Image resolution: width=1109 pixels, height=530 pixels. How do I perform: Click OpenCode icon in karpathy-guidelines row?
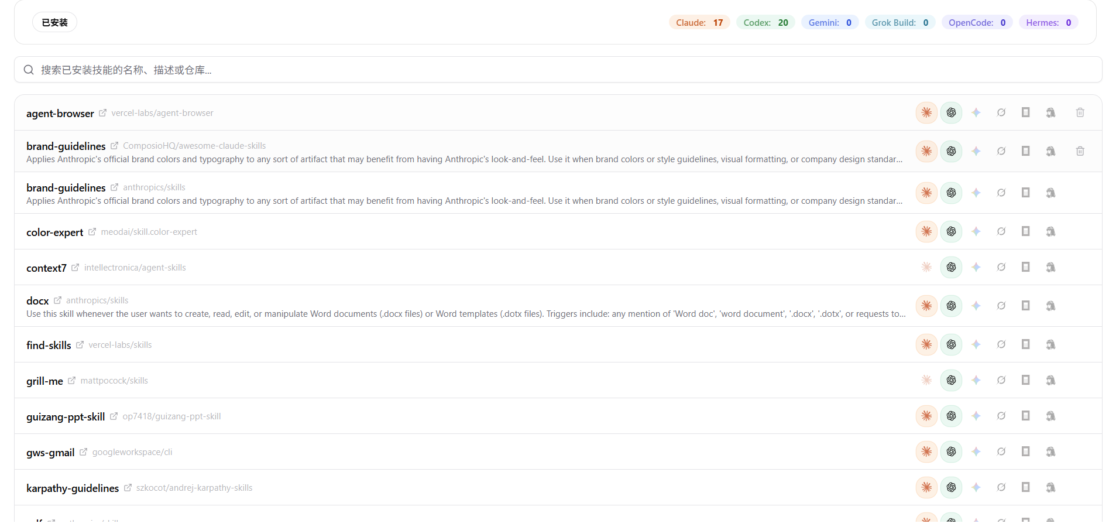point(1026,487)
